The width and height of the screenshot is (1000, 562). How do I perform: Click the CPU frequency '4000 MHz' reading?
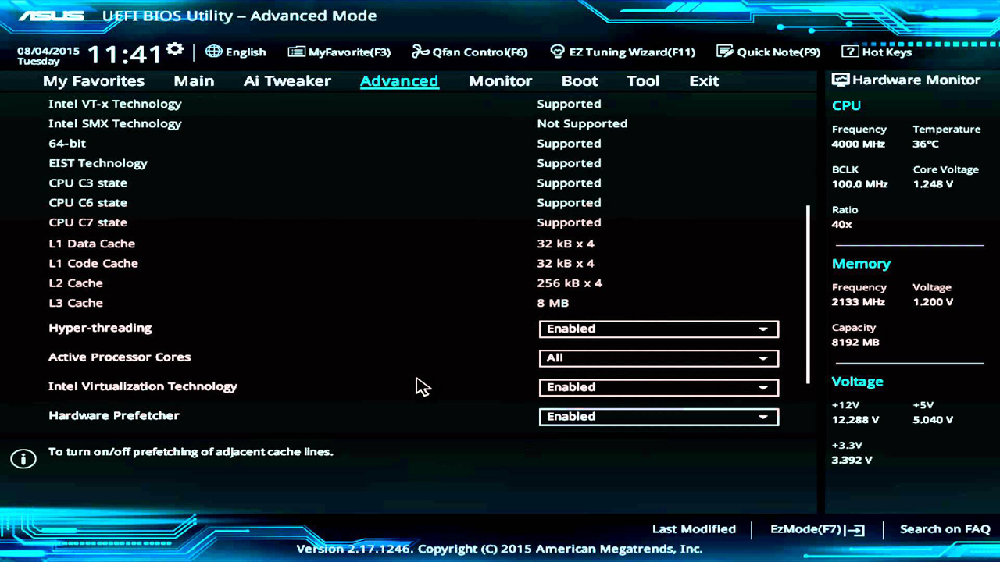859,144
